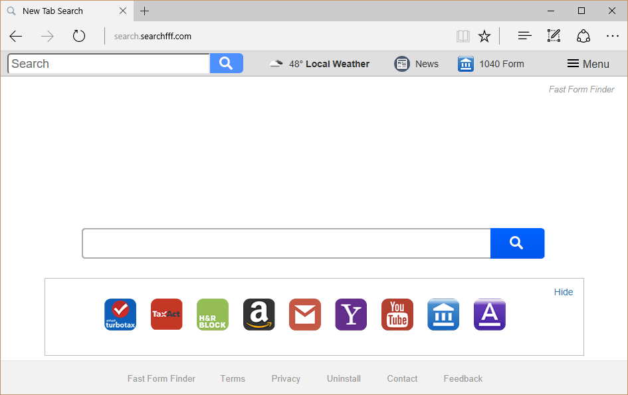Click inside the main center search field
The width and height of the screenshot is (628, 395).
point(286,243)
